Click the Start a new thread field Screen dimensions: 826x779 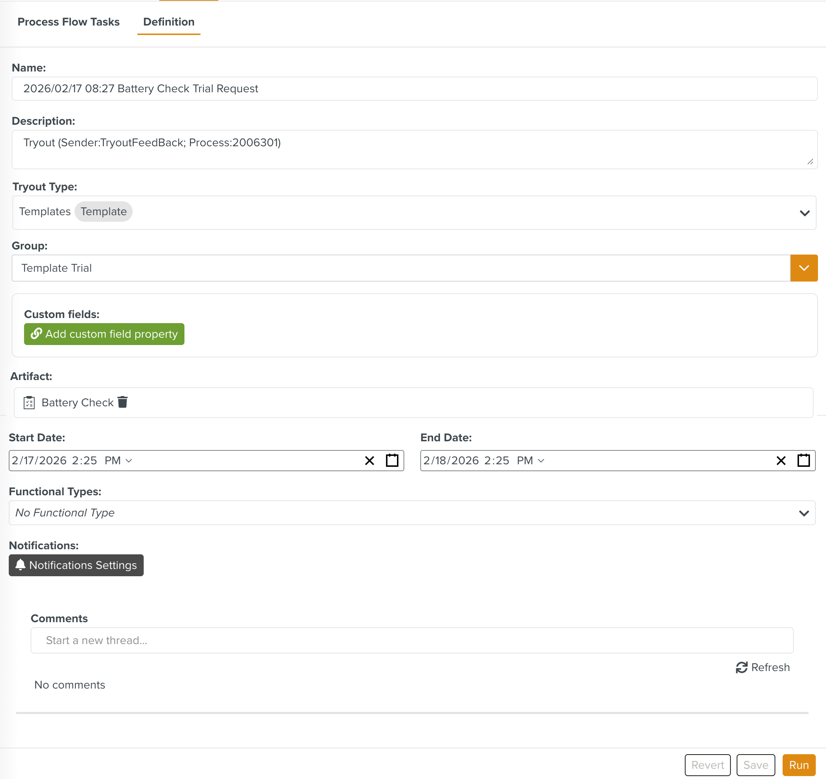point(411,640)
